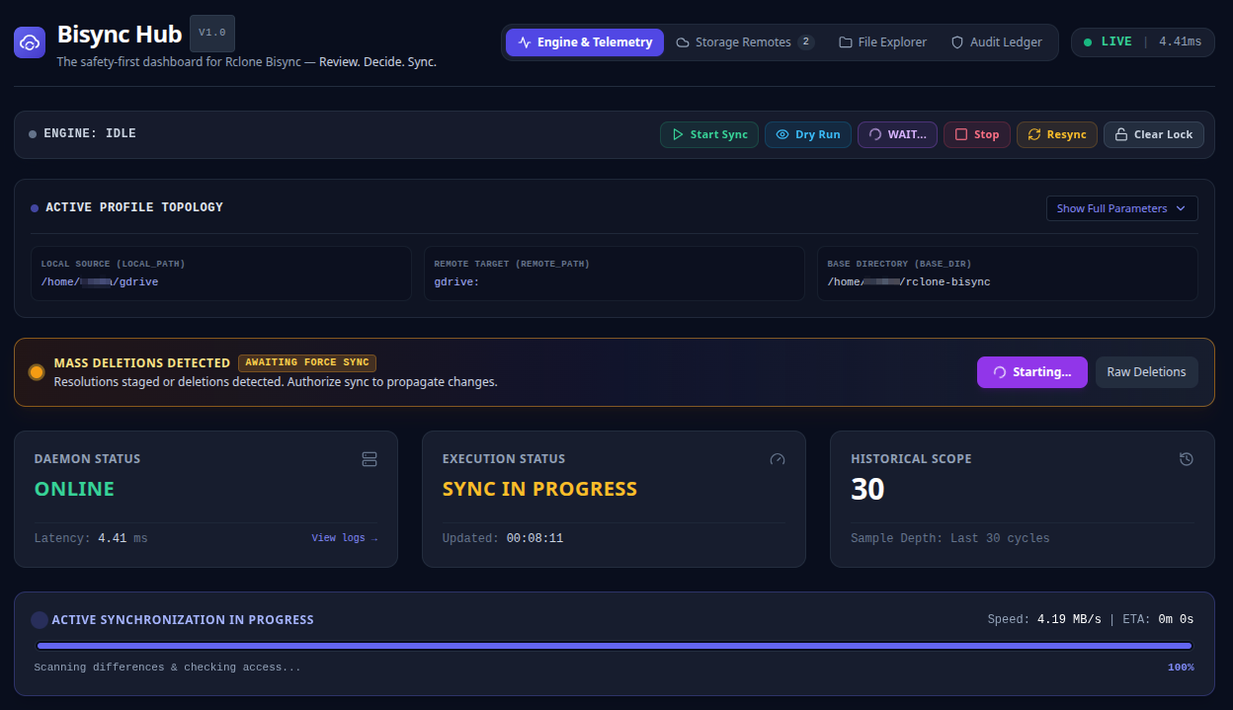Screen dimensions: 1233x710
Task: Click the Execution Status gauge icon
Action: pos(778,459)
